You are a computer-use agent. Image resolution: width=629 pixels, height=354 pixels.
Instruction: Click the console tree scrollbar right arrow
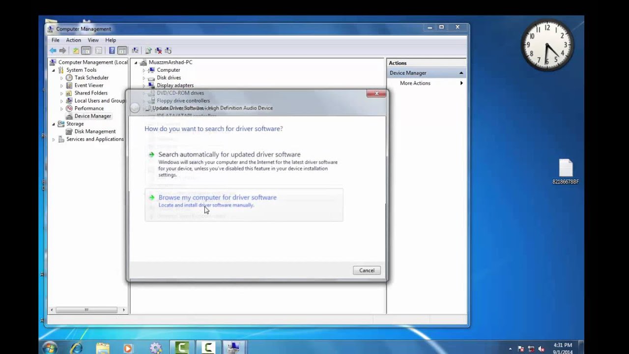pyautogui.click(x=124, y=310)
